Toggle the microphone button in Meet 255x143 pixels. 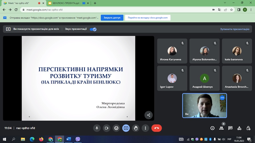[97, 128]
